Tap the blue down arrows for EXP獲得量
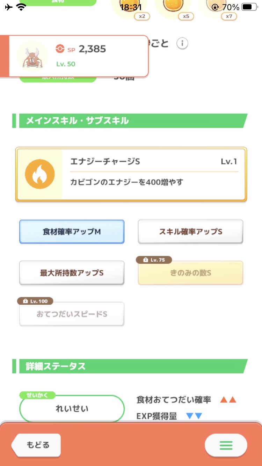The height and width of the screenshot is (466, 262). 194,416
